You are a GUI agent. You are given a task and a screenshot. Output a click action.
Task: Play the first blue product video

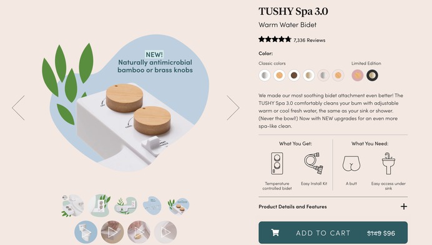click(x=86, y=232)
